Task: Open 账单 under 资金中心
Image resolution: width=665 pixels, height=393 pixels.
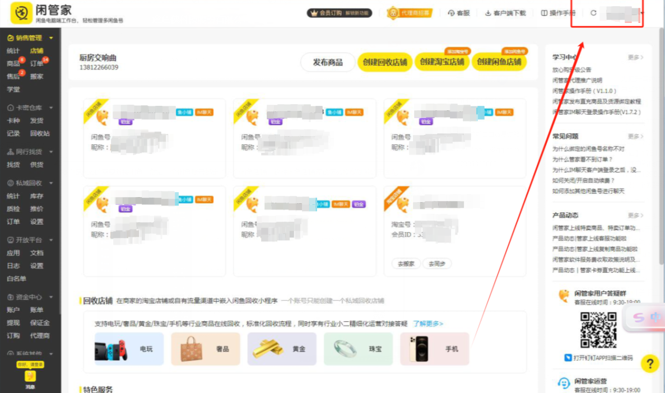Action: (36, 310)
